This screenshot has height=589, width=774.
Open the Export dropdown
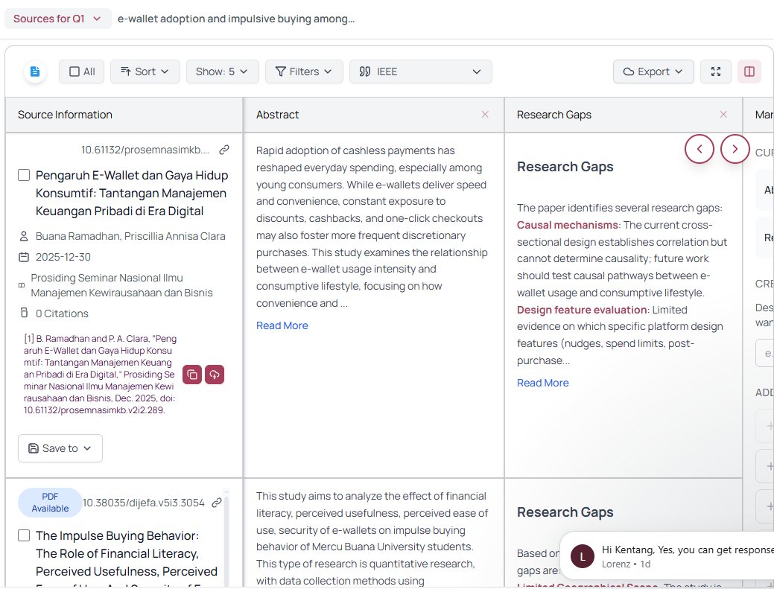[x=653, y=71]
